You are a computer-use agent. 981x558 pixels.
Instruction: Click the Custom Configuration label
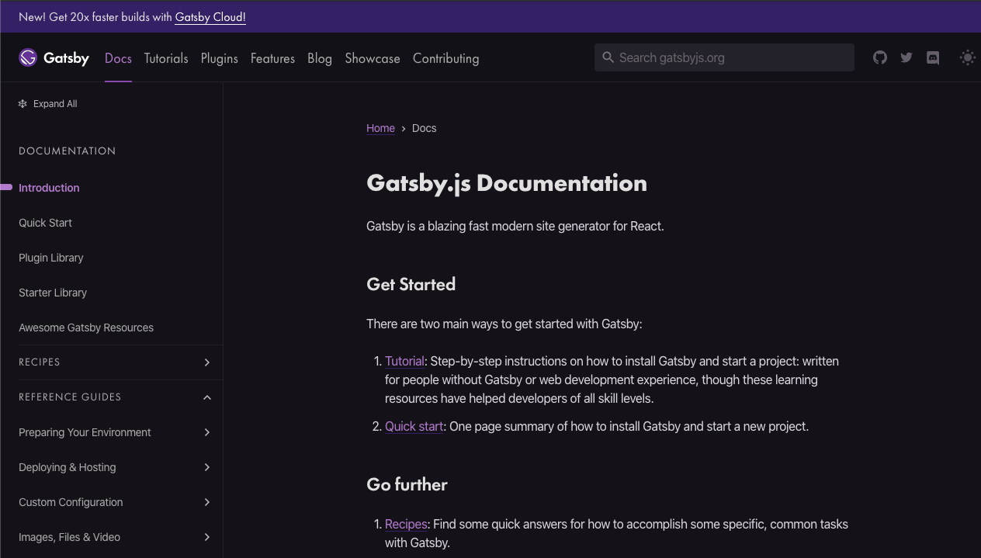click(x=71, y=502)
